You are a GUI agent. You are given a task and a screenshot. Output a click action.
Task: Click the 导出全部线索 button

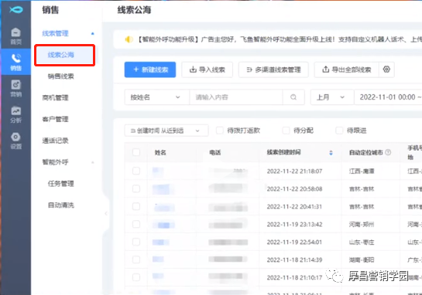click(x=347, y=70)
